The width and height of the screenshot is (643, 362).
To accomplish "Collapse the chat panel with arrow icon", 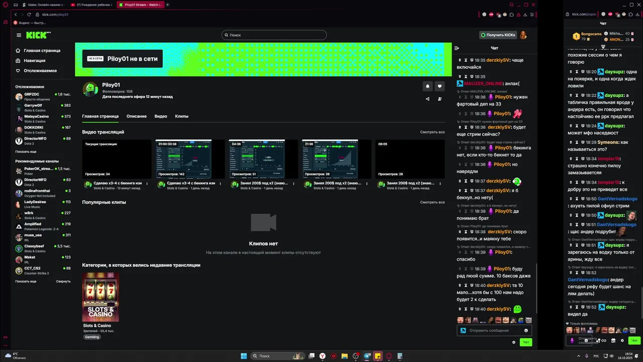I will tap(457, 48).
